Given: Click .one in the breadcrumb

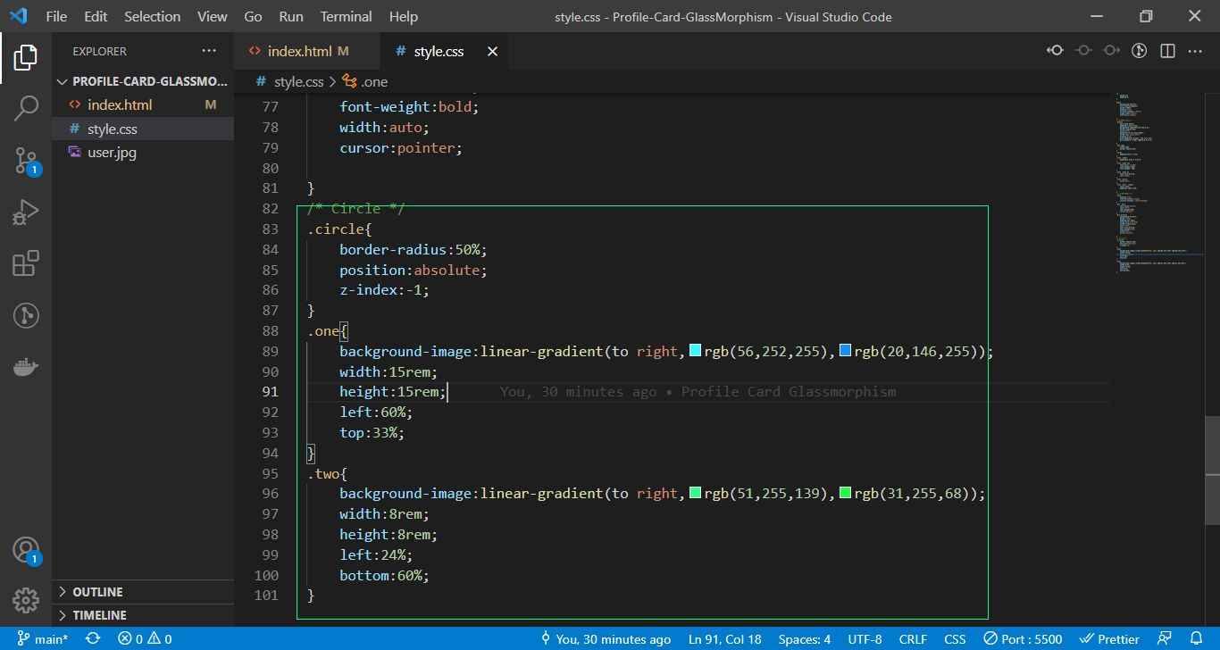Looking at the screenshot, I should pyautogui.click(x=366, y=82).
